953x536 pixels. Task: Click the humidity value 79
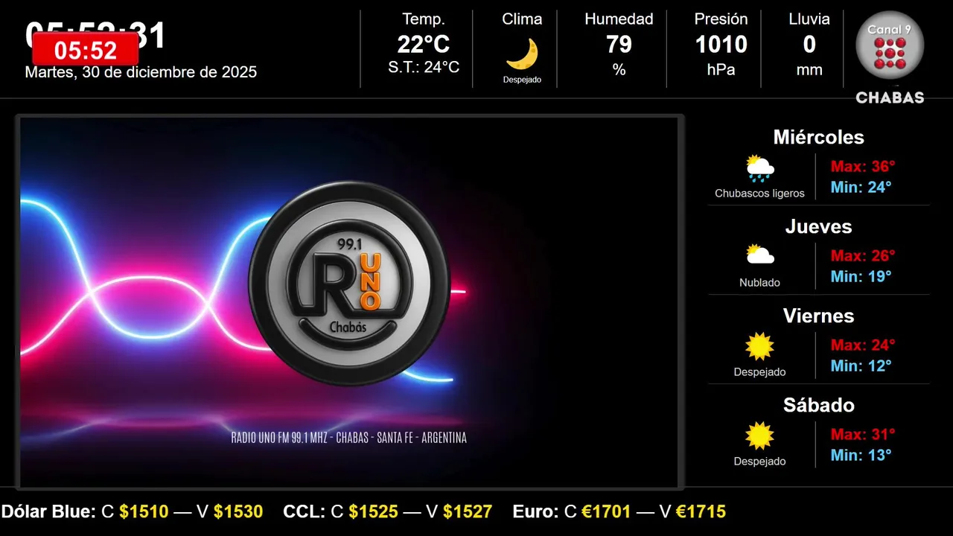tap(619, 45)
